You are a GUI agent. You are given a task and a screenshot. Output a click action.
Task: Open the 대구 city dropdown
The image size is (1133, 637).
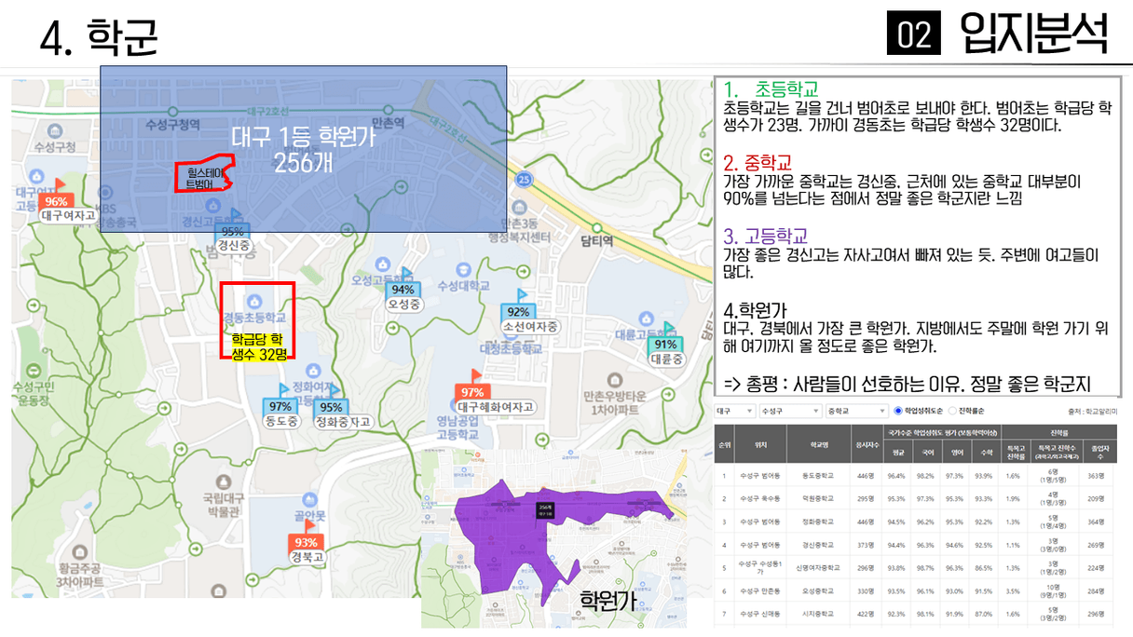point(734,411)
